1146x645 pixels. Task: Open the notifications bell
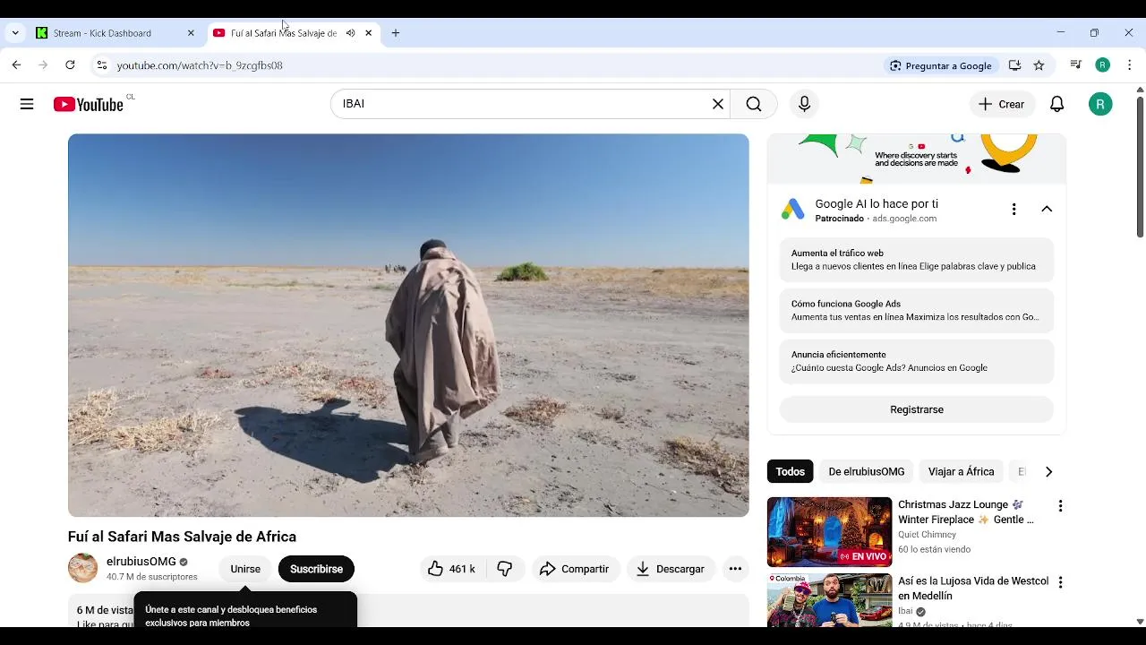(1057, 104)
